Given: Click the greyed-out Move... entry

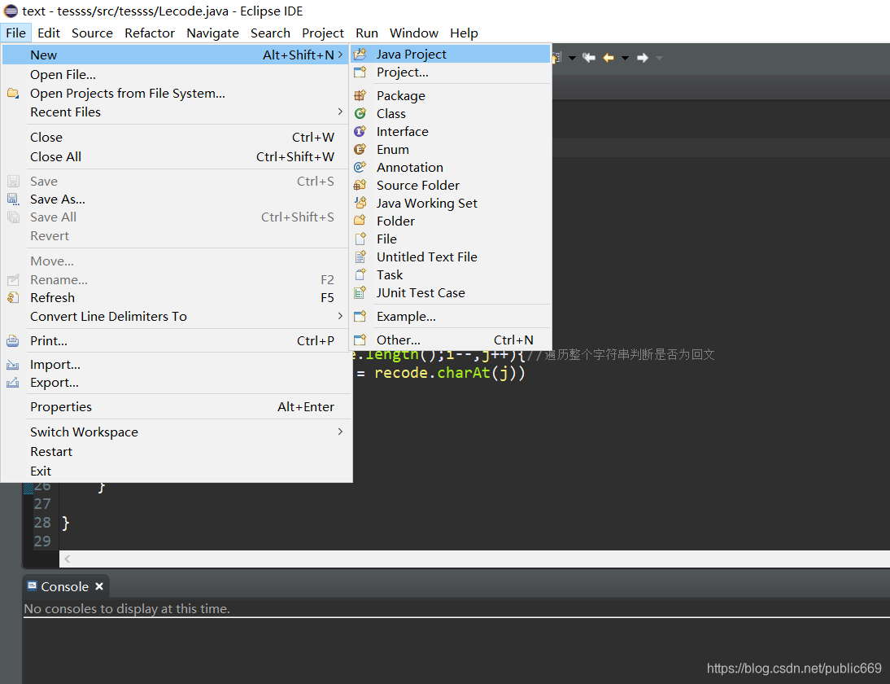Looking at the screenshot, I should tap(176, 261).
